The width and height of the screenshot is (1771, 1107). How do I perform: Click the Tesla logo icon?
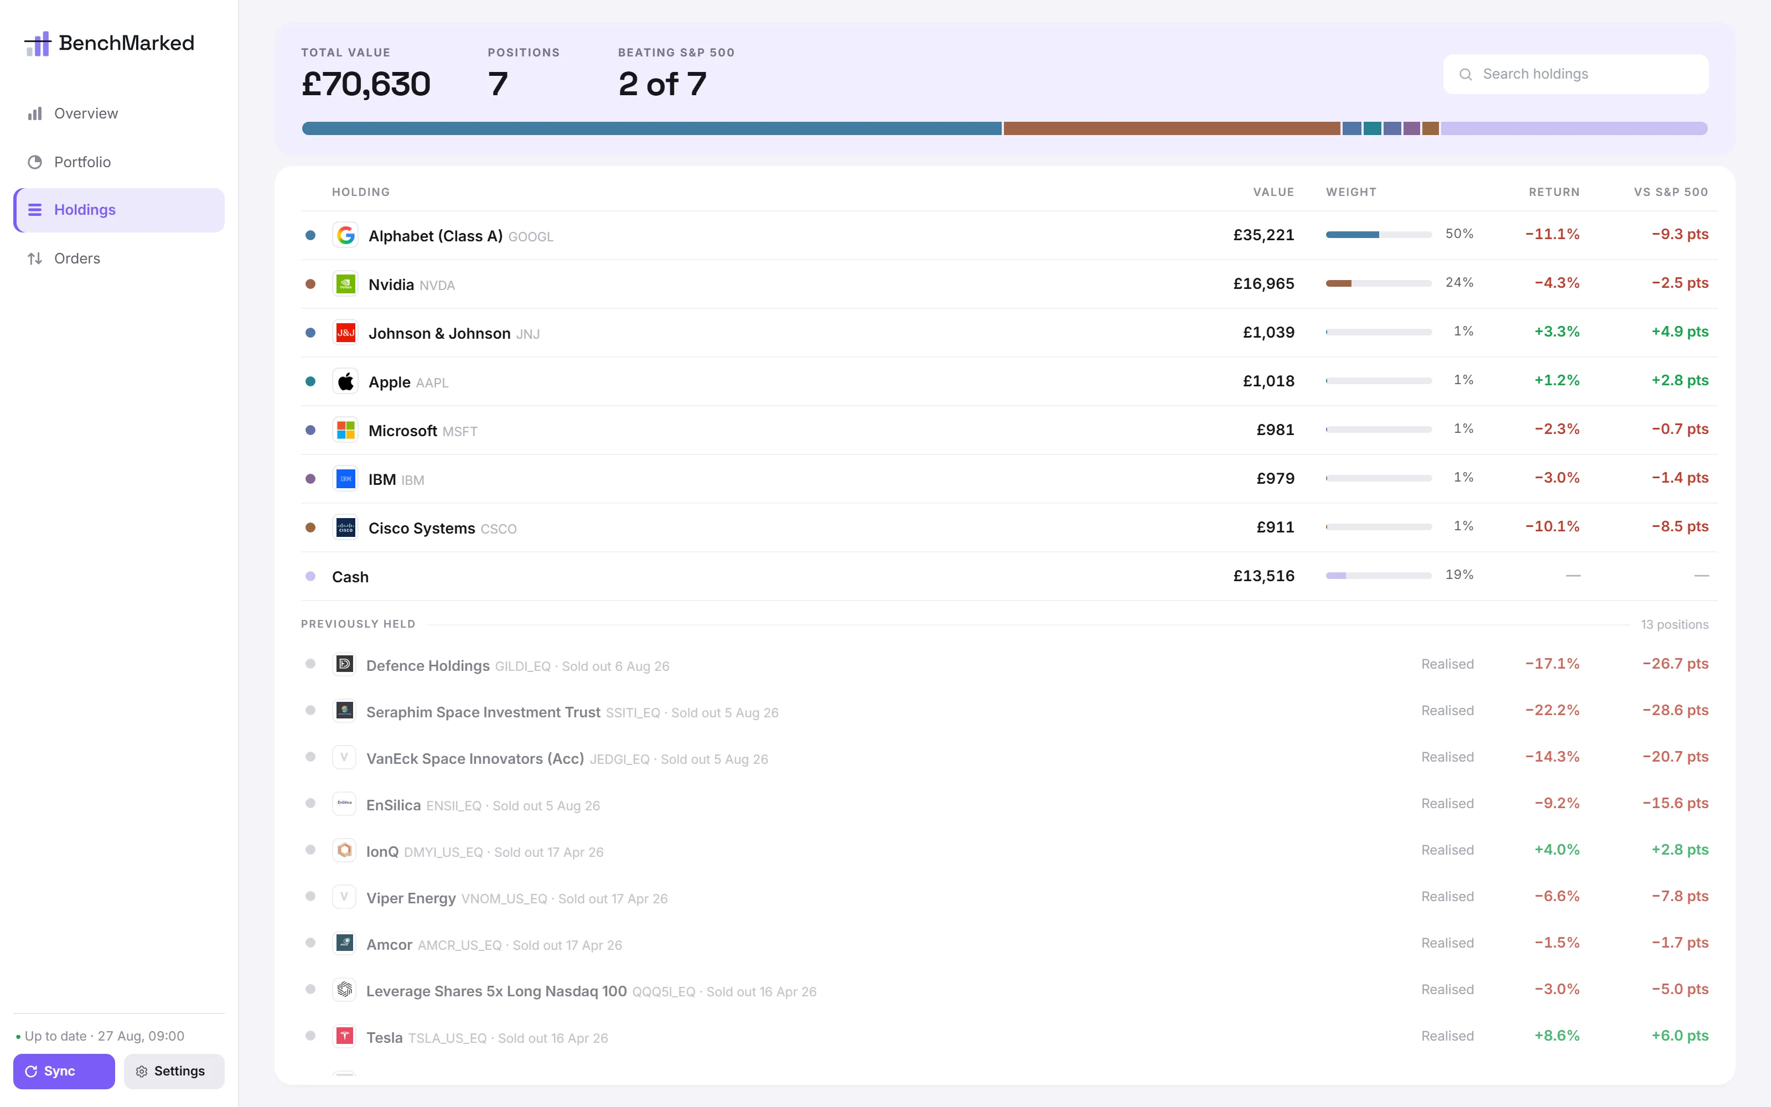point(345,1036)
